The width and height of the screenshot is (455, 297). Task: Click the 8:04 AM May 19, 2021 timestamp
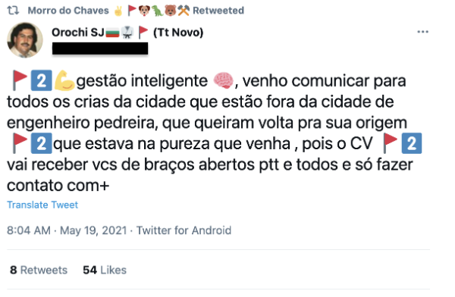coord(67,230)
